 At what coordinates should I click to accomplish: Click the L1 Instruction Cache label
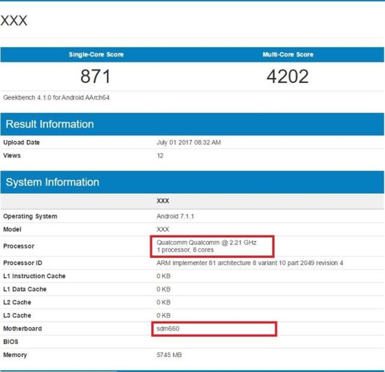point(34,276)
